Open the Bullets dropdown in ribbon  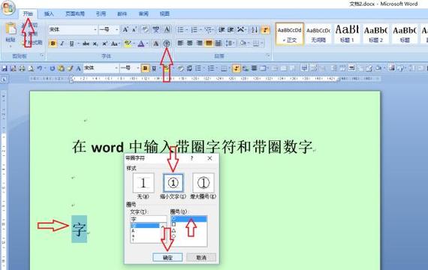coord(187,30)
